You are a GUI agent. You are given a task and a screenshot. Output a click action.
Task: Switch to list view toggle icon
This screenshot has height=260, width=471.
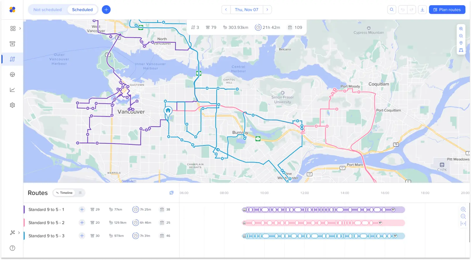80,193
